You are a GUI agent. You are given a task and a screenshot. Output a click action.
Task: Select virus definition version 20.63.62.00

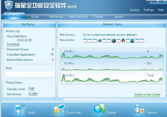point(24,40)
